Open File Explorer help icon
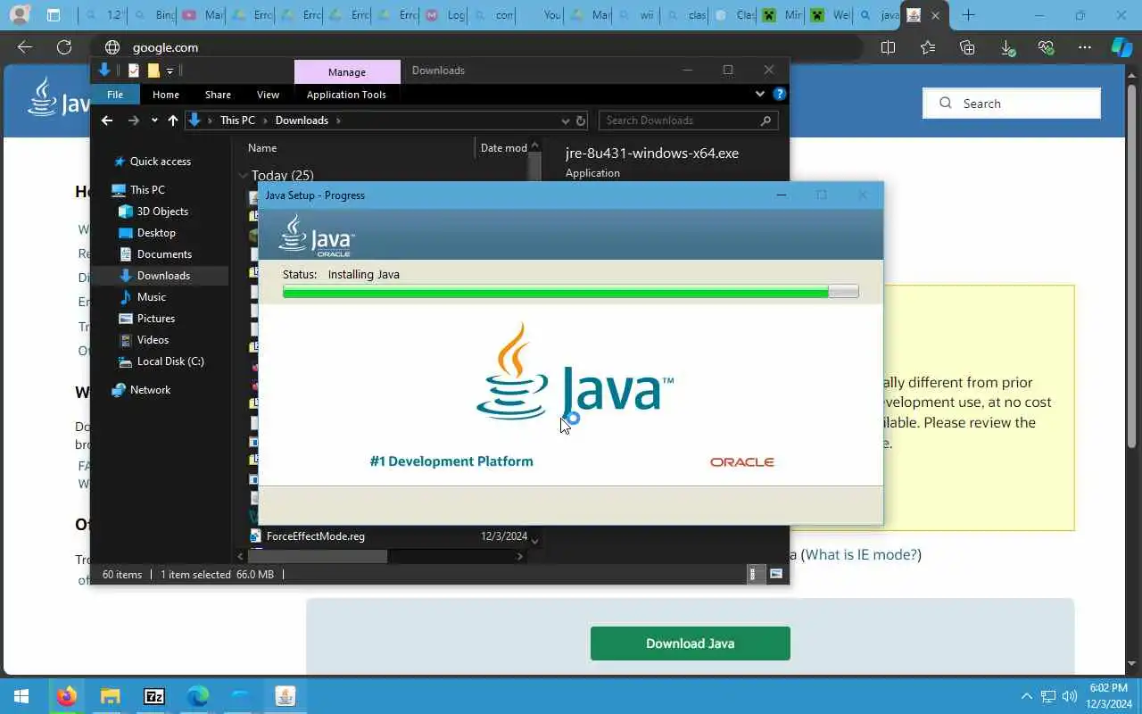Image resolution: width=1142 pixels, height=714 pixels. tap(779, 94)
